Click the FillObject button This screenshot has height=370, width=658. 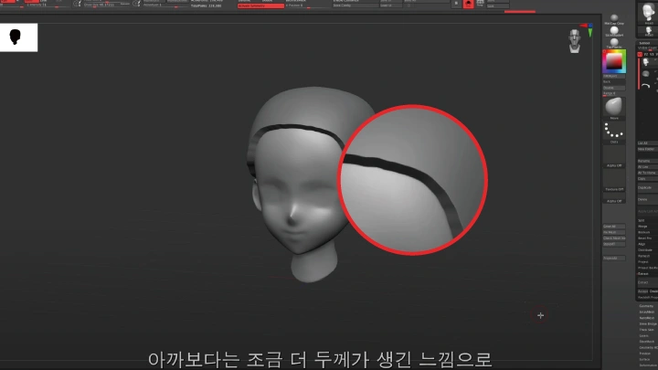pyautogui.click(x=614, y=77)
